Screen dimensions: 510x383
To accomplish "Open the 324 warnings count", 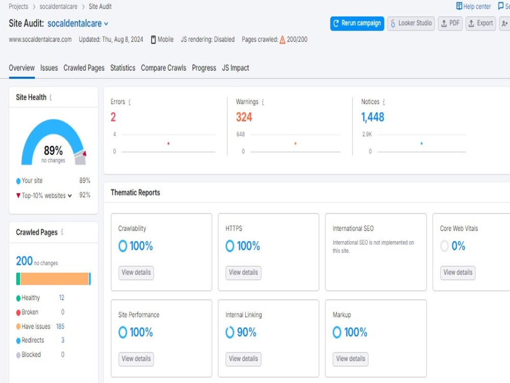I will point(244,117).
